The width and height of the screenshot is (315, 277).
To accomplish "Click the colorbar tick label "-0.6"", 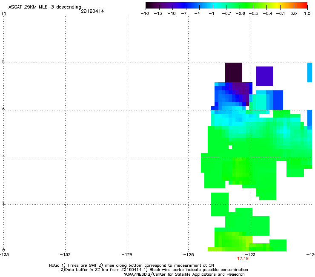I will (240, 14).
